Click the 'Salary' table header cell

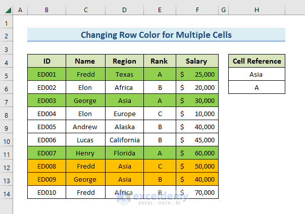[x=197, y=61]
